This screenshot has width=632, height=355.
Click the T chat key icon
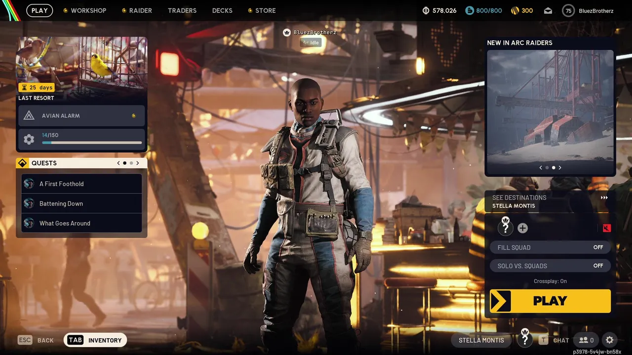pos(543,340)
